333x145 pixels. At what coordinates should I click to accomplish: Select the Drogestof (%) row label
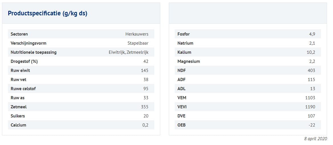pyautogui.click(x=24, y=61)
